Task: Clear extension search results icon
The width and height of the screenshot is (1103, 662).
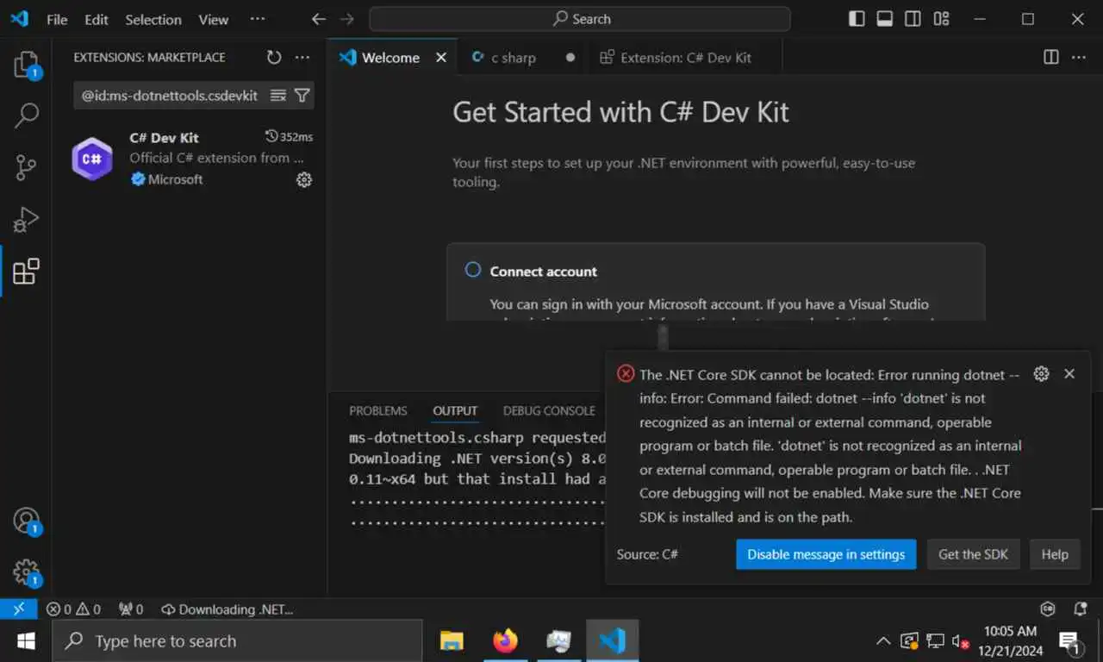Action: pos(278,96)
